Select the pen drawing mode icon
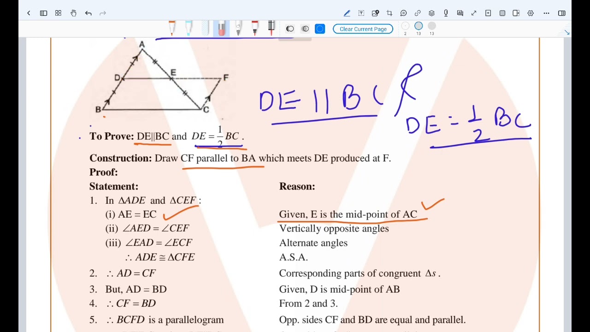This screenshot has width=590, height=332. tap(347, 13)
